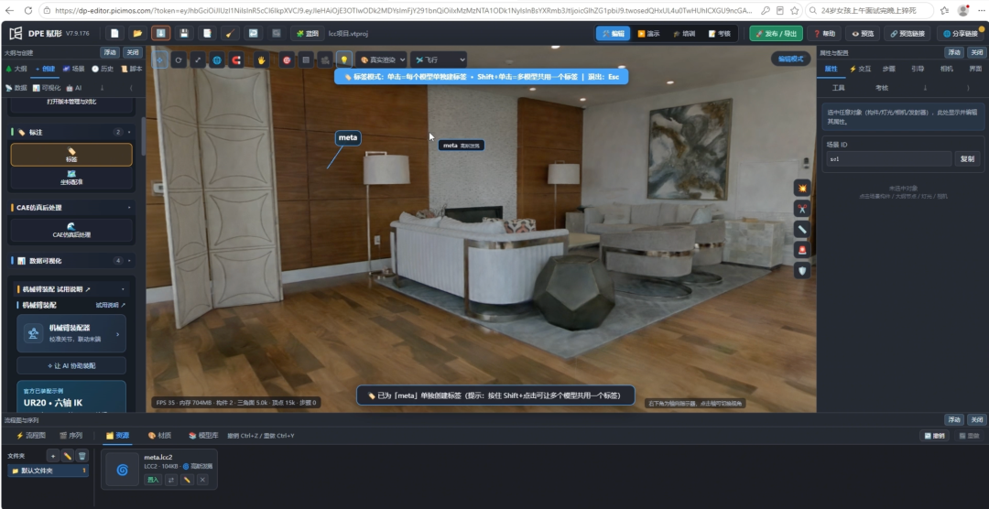This screenshot has width=989, height=509.
Task: Collapse the 标注 section header
Action: click(x=72, y=132)
